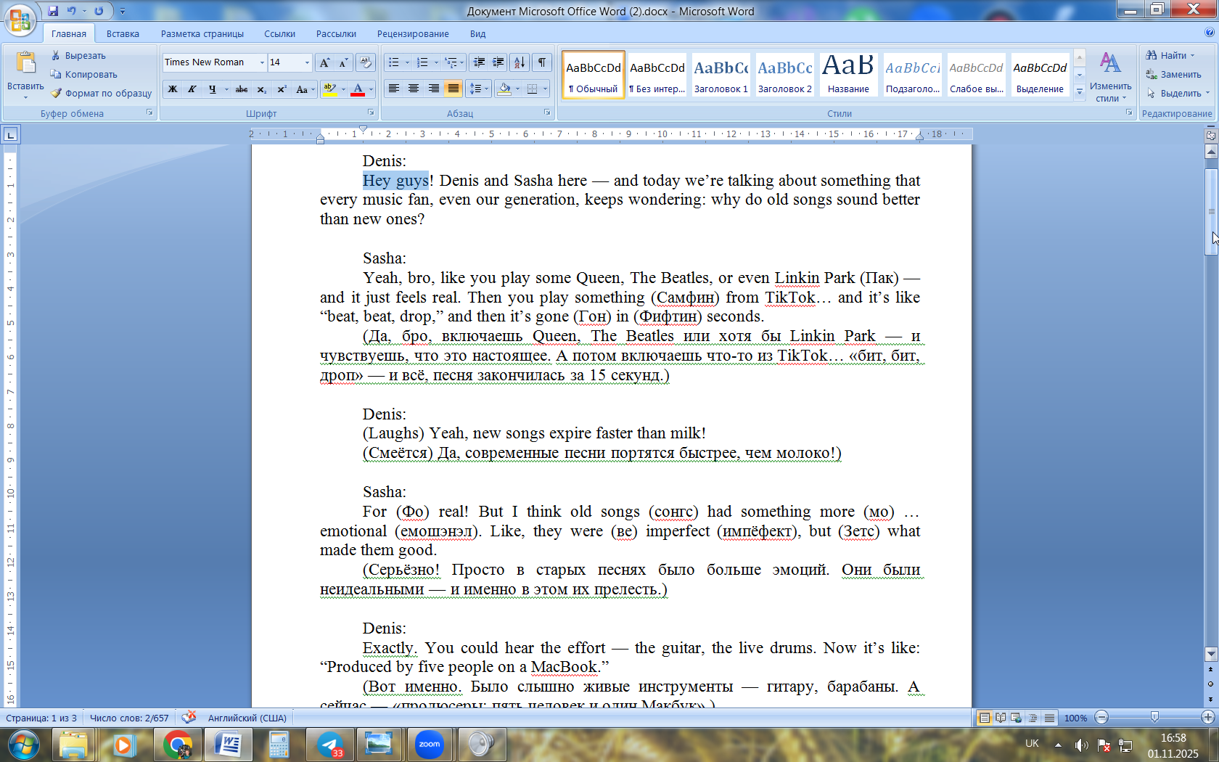Shrink the font size with the smaller A icon
The image size is (1219, 762).
343,62
